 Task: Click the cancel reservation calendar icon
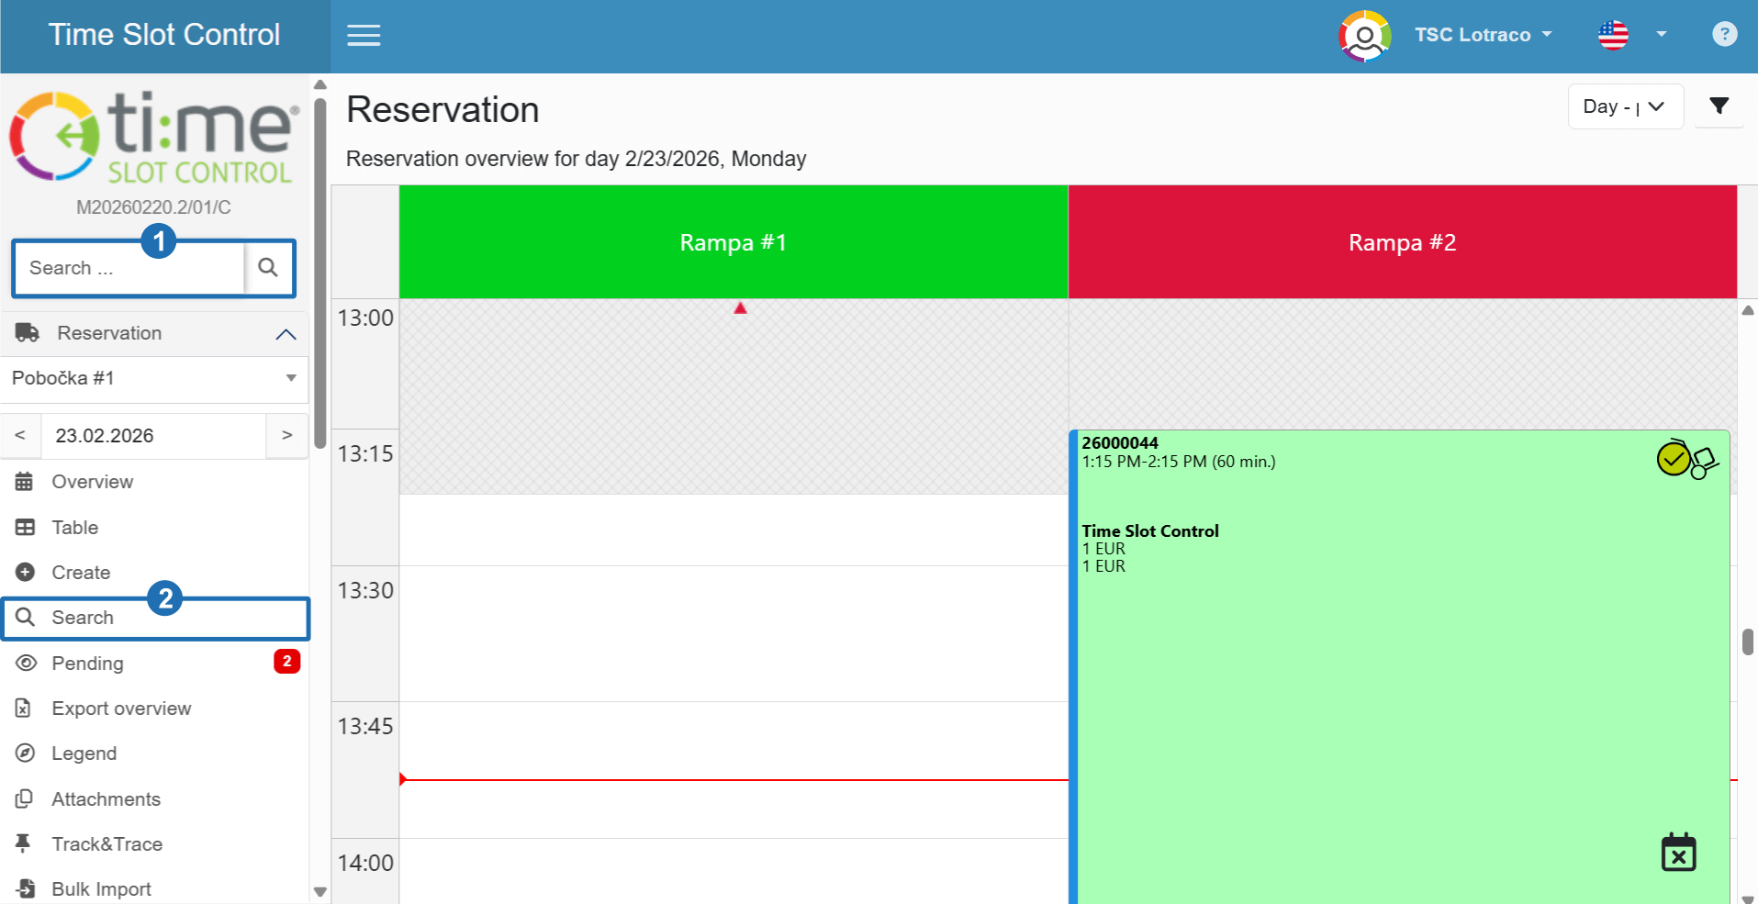coord(1678,853)
